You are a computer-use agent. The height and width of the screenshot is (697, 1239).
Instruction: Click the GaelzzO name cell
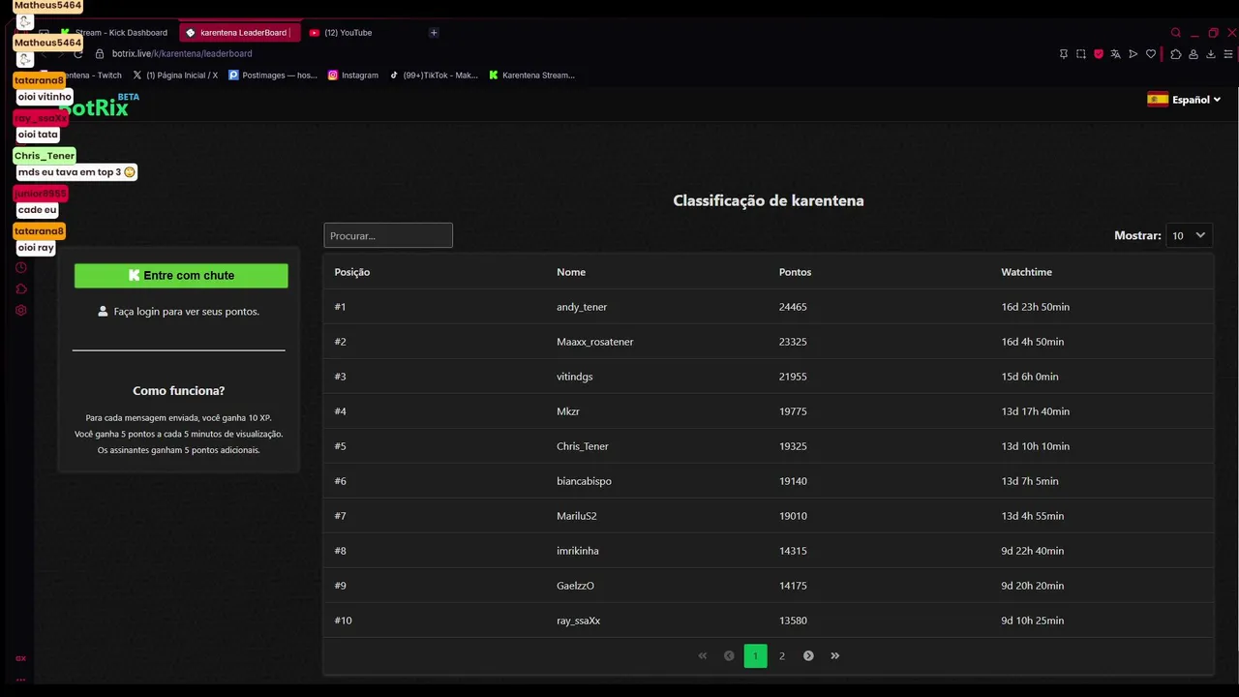click(575, 586)
